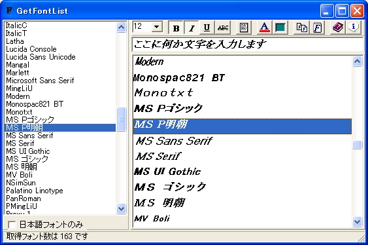
Task: Click the text document page icon
Action: [x=244, y=28]
